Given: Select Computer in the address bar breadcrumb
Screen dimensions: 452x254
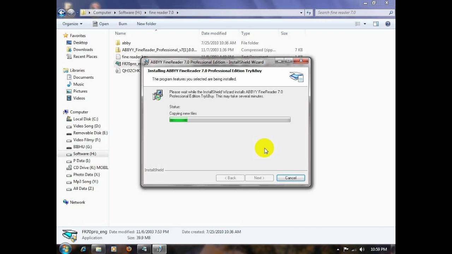Looking at the screenshot, I should point(102,13).
